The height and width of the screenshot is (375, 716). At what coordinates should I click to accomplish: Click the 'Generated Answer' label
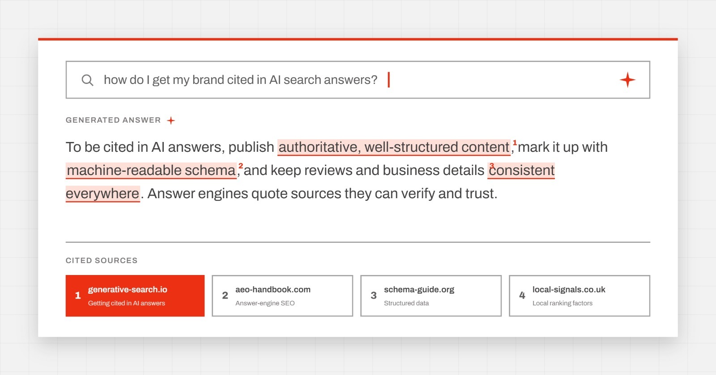(x=113, y=120)
